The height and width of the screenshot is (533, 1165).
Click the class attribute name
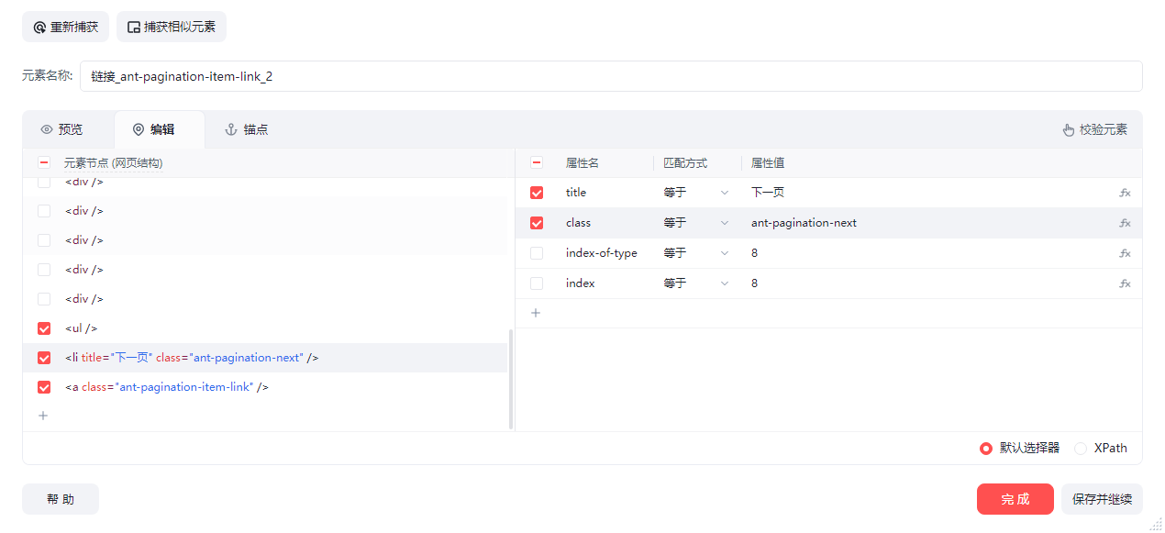pos(578,223)
